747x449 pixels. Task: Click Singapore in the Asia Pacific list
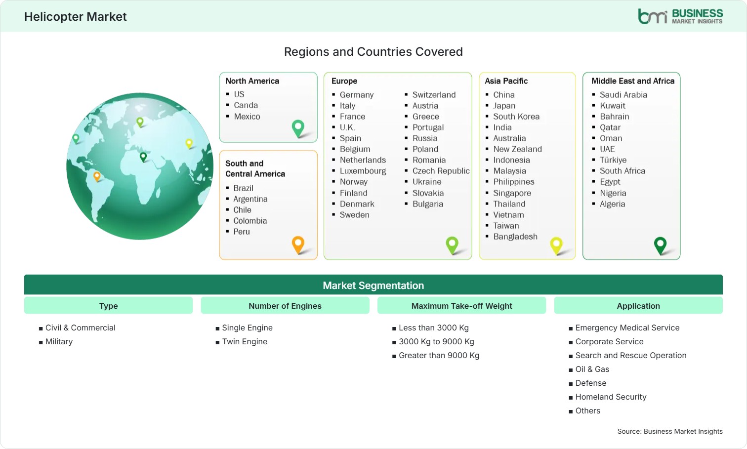(x=512, y=193)
